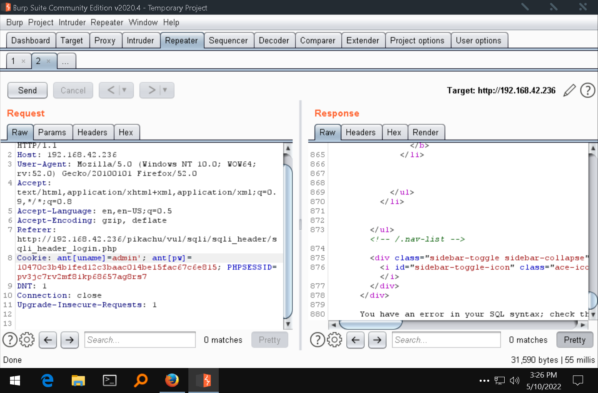Click Send to issue the request
598x393 pixels.
28,90
